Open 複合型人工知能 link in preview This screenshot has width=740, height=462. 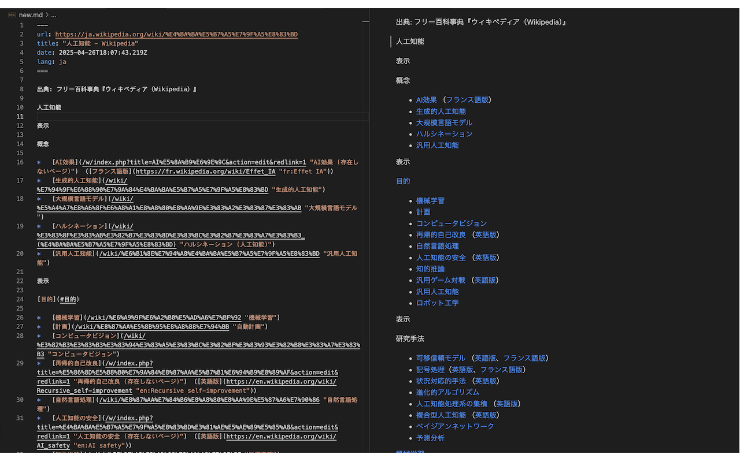pos(441,415)
